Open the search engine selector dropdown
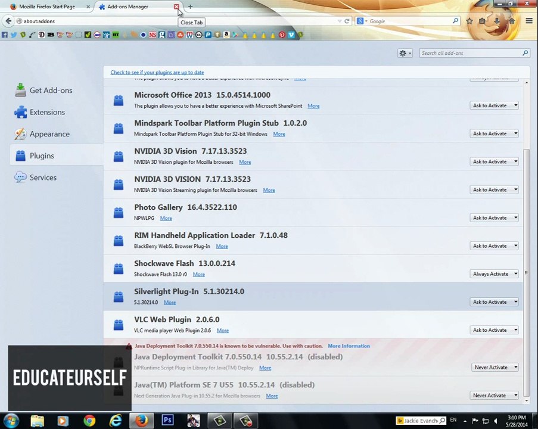The height and width of the screenshot is (429, 538). (x=362, y=21)
